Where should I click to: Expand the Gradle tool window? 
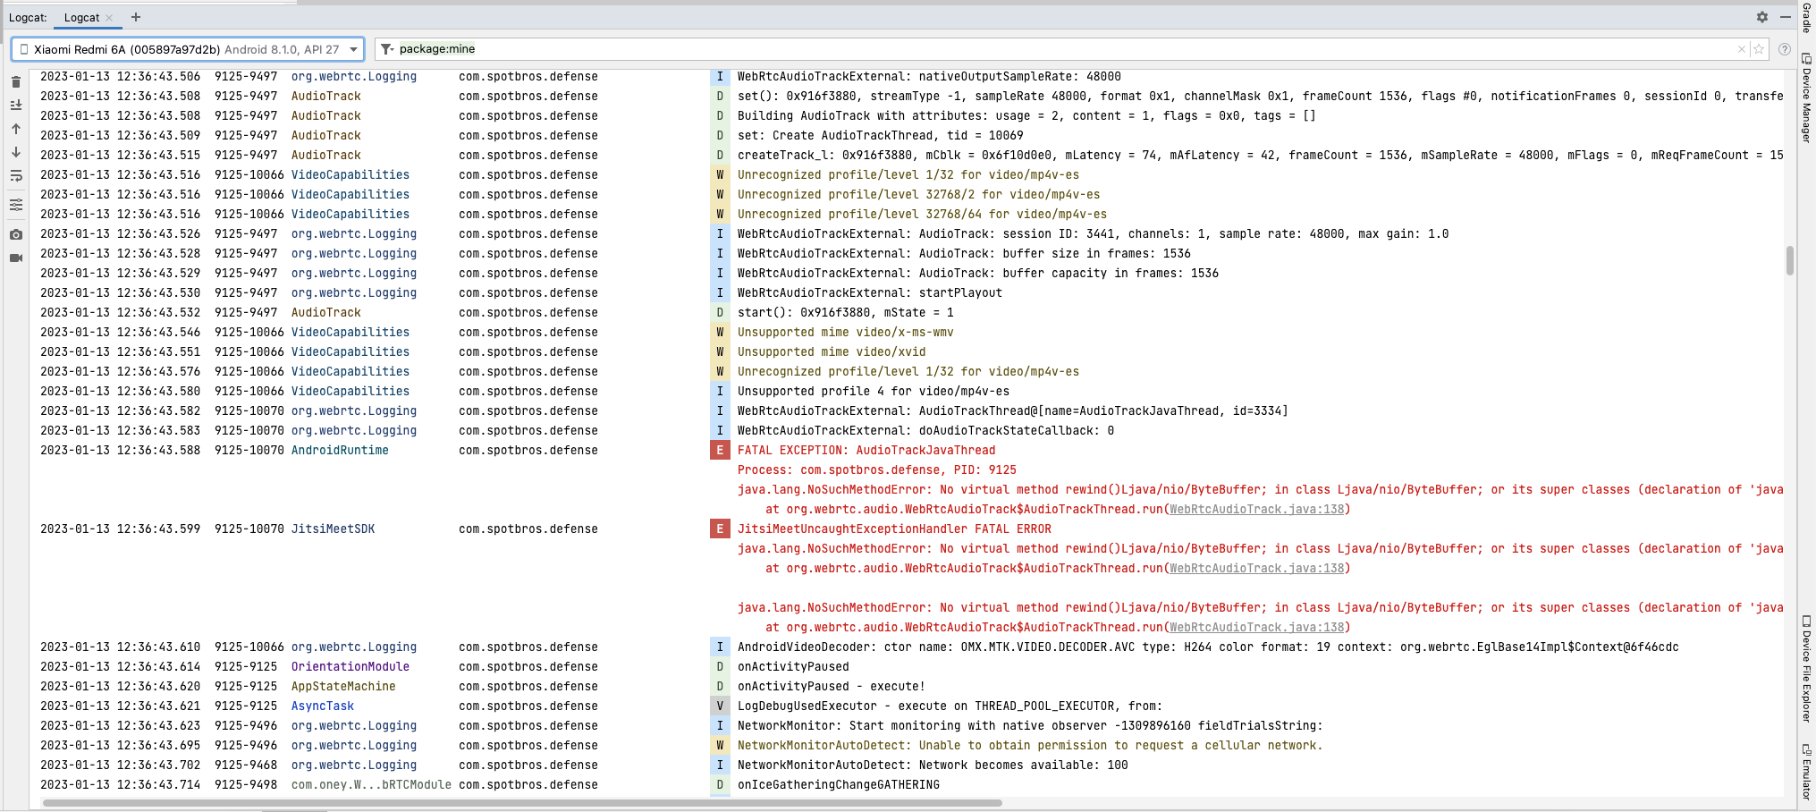click(1808, 20)
